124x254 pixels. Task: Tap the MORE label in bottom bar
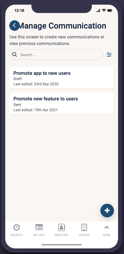107,235
